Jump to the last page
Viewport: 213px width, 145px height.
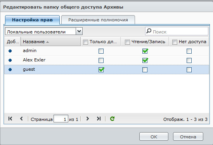click(x=99, y=119)
